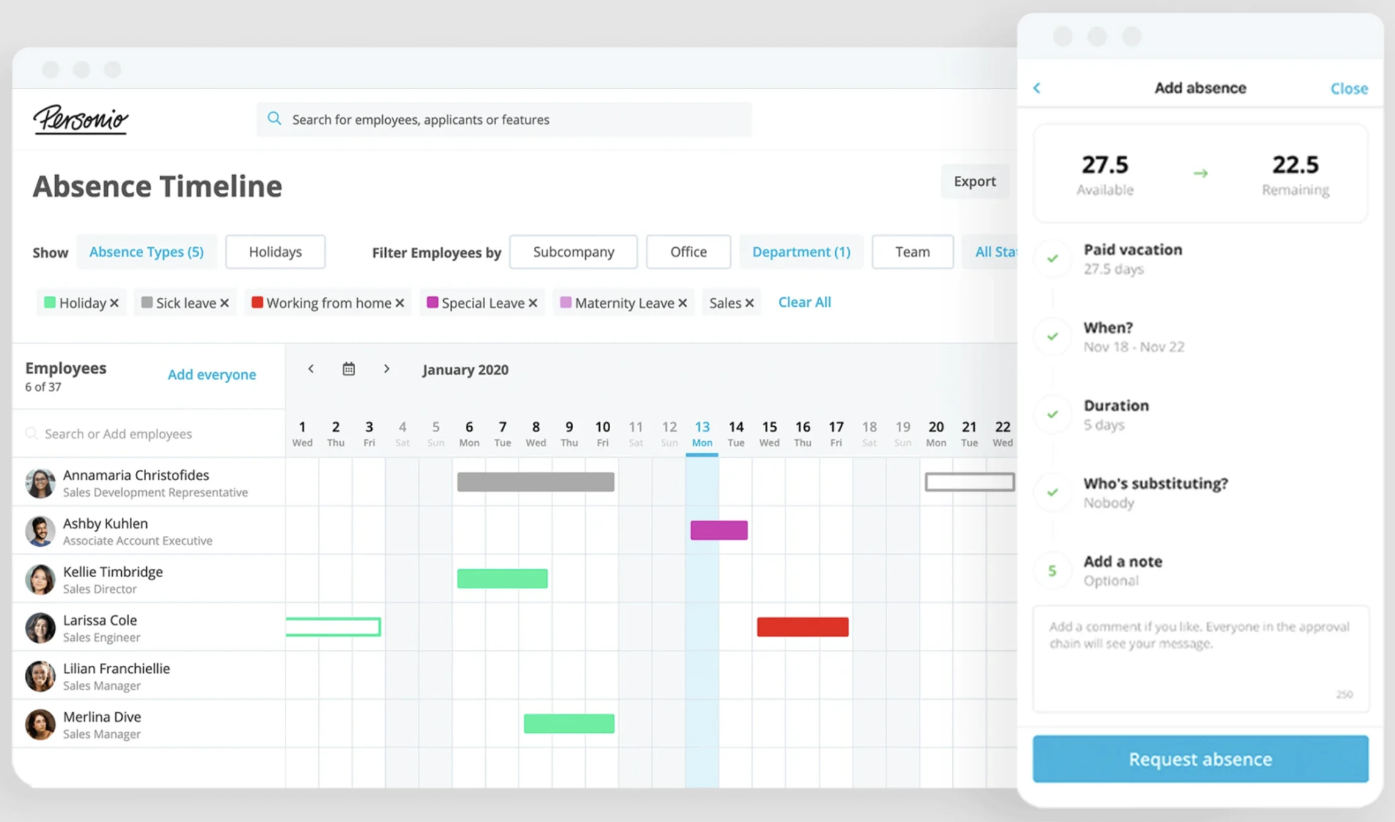Open the Department (1) filter dropdown

pos(801,252)
